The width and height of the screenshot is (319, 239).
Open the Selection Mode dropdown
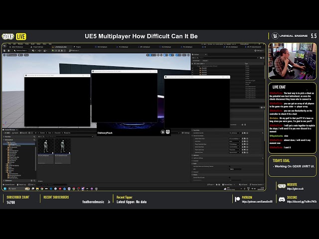[21, 51]
